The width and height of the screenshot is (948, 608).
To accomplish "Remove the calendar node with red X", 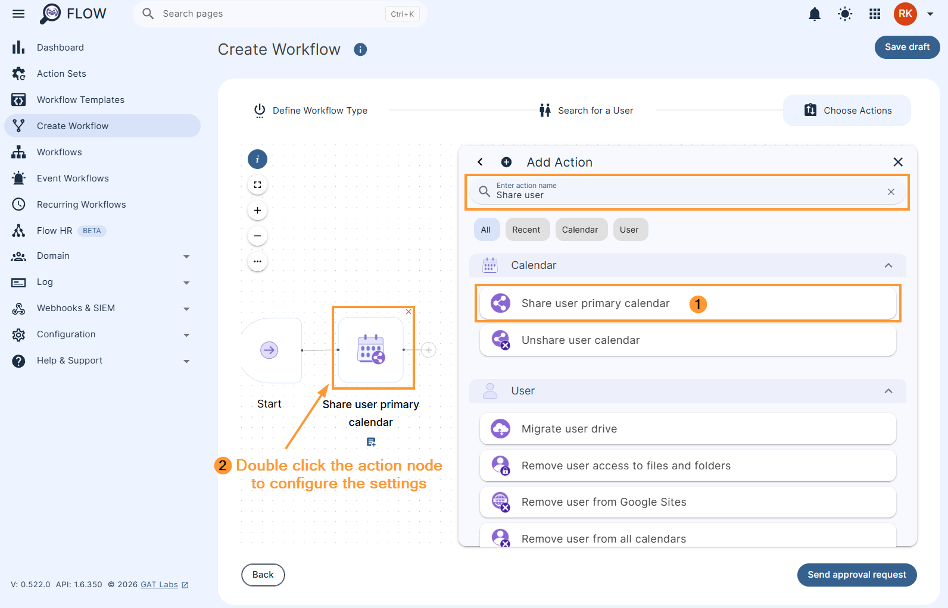I will [408, 312].
